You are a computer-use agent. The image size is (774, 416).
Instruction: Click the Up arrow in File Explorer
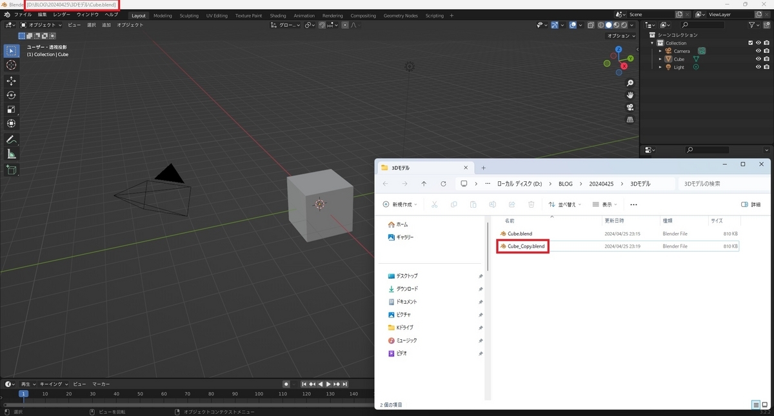pos(424,184)
